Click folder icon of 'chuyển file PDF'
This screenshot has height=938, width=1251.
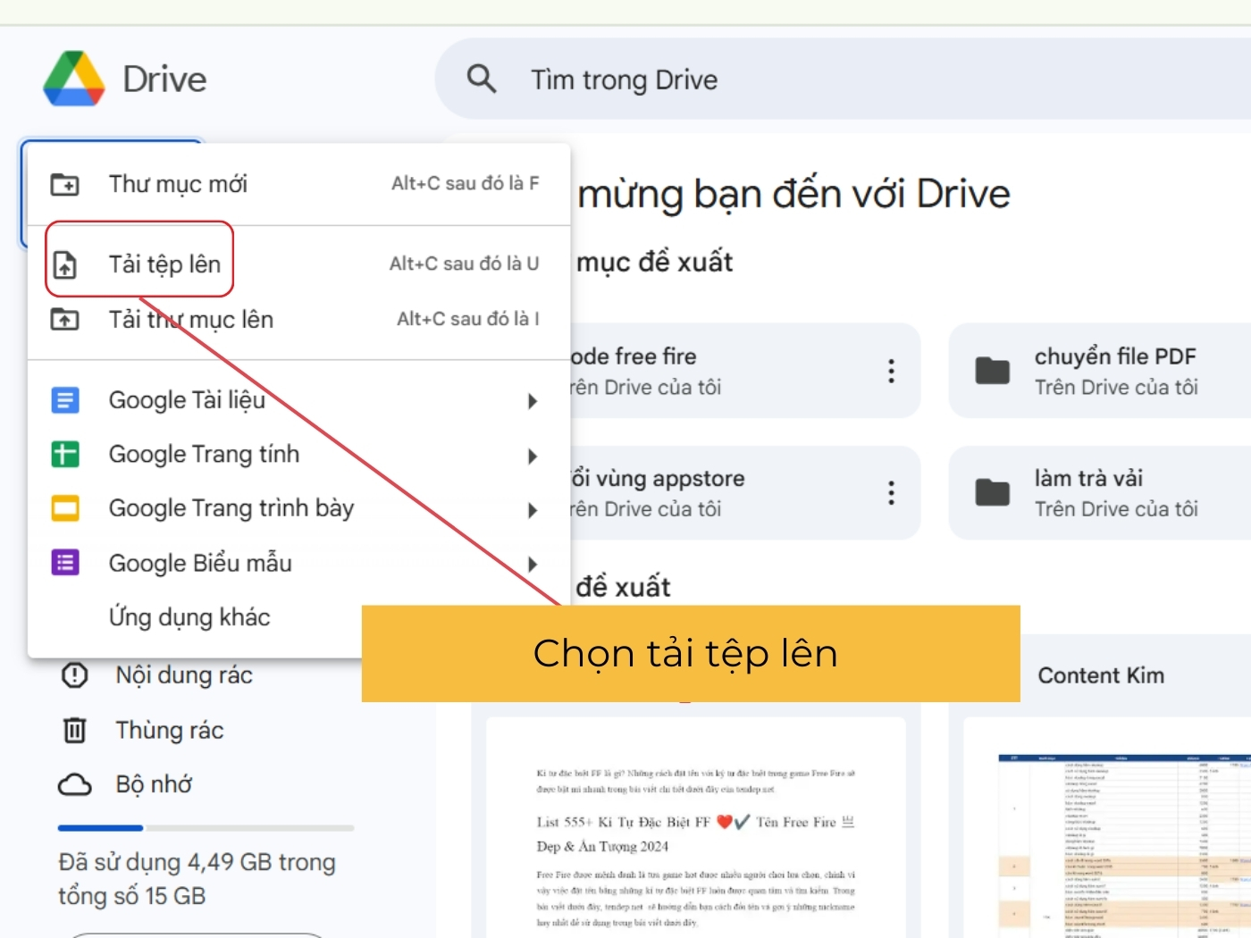pos(993,371)
